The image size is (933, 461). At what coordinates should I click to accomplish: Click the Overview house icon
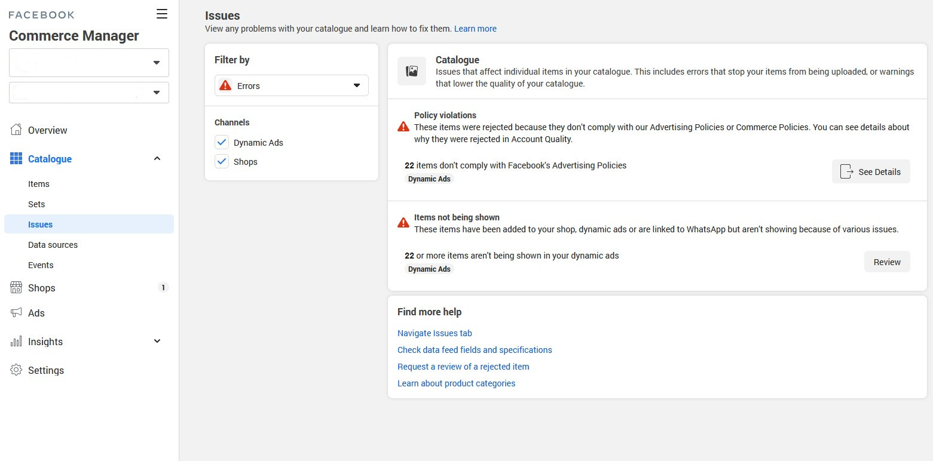pyautogui.click(x=16, y=130)
